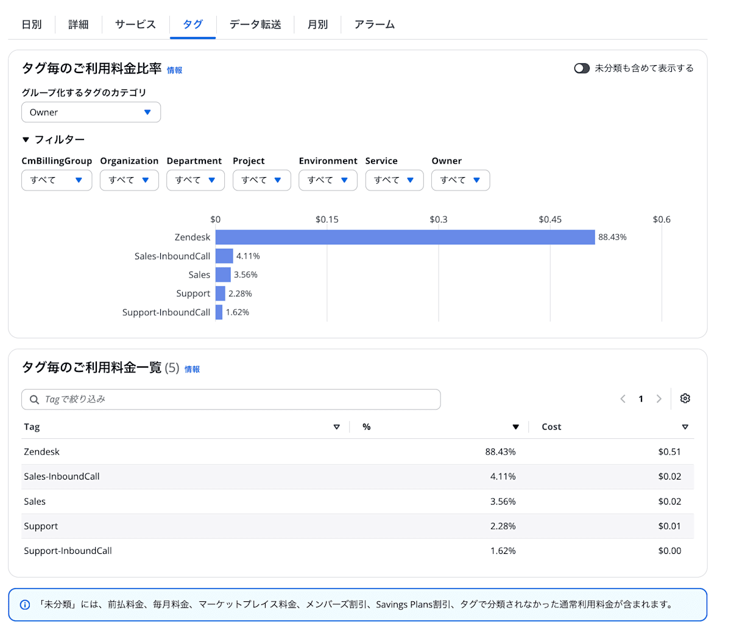The width and height of the screenshot is (731, 636).
Task: Sort table by Cost column arrow
Action: 685,427
